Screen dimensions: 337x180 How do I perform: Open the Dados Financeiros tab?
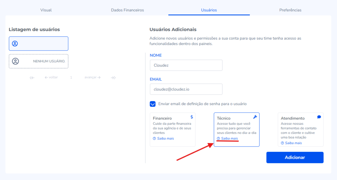[127, 10]
